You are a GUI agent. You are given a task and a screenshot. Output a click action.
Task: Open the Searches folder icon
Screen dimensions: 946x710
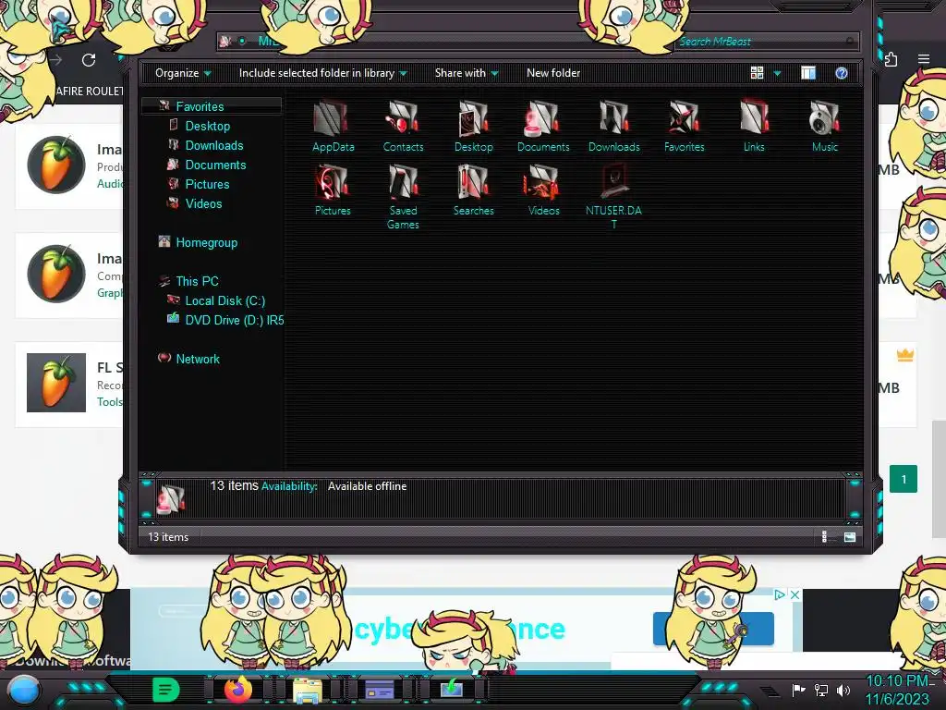[474, 190]
